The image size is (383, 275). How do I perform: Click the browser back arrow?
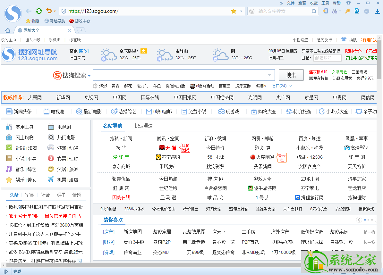click(29, 11)
